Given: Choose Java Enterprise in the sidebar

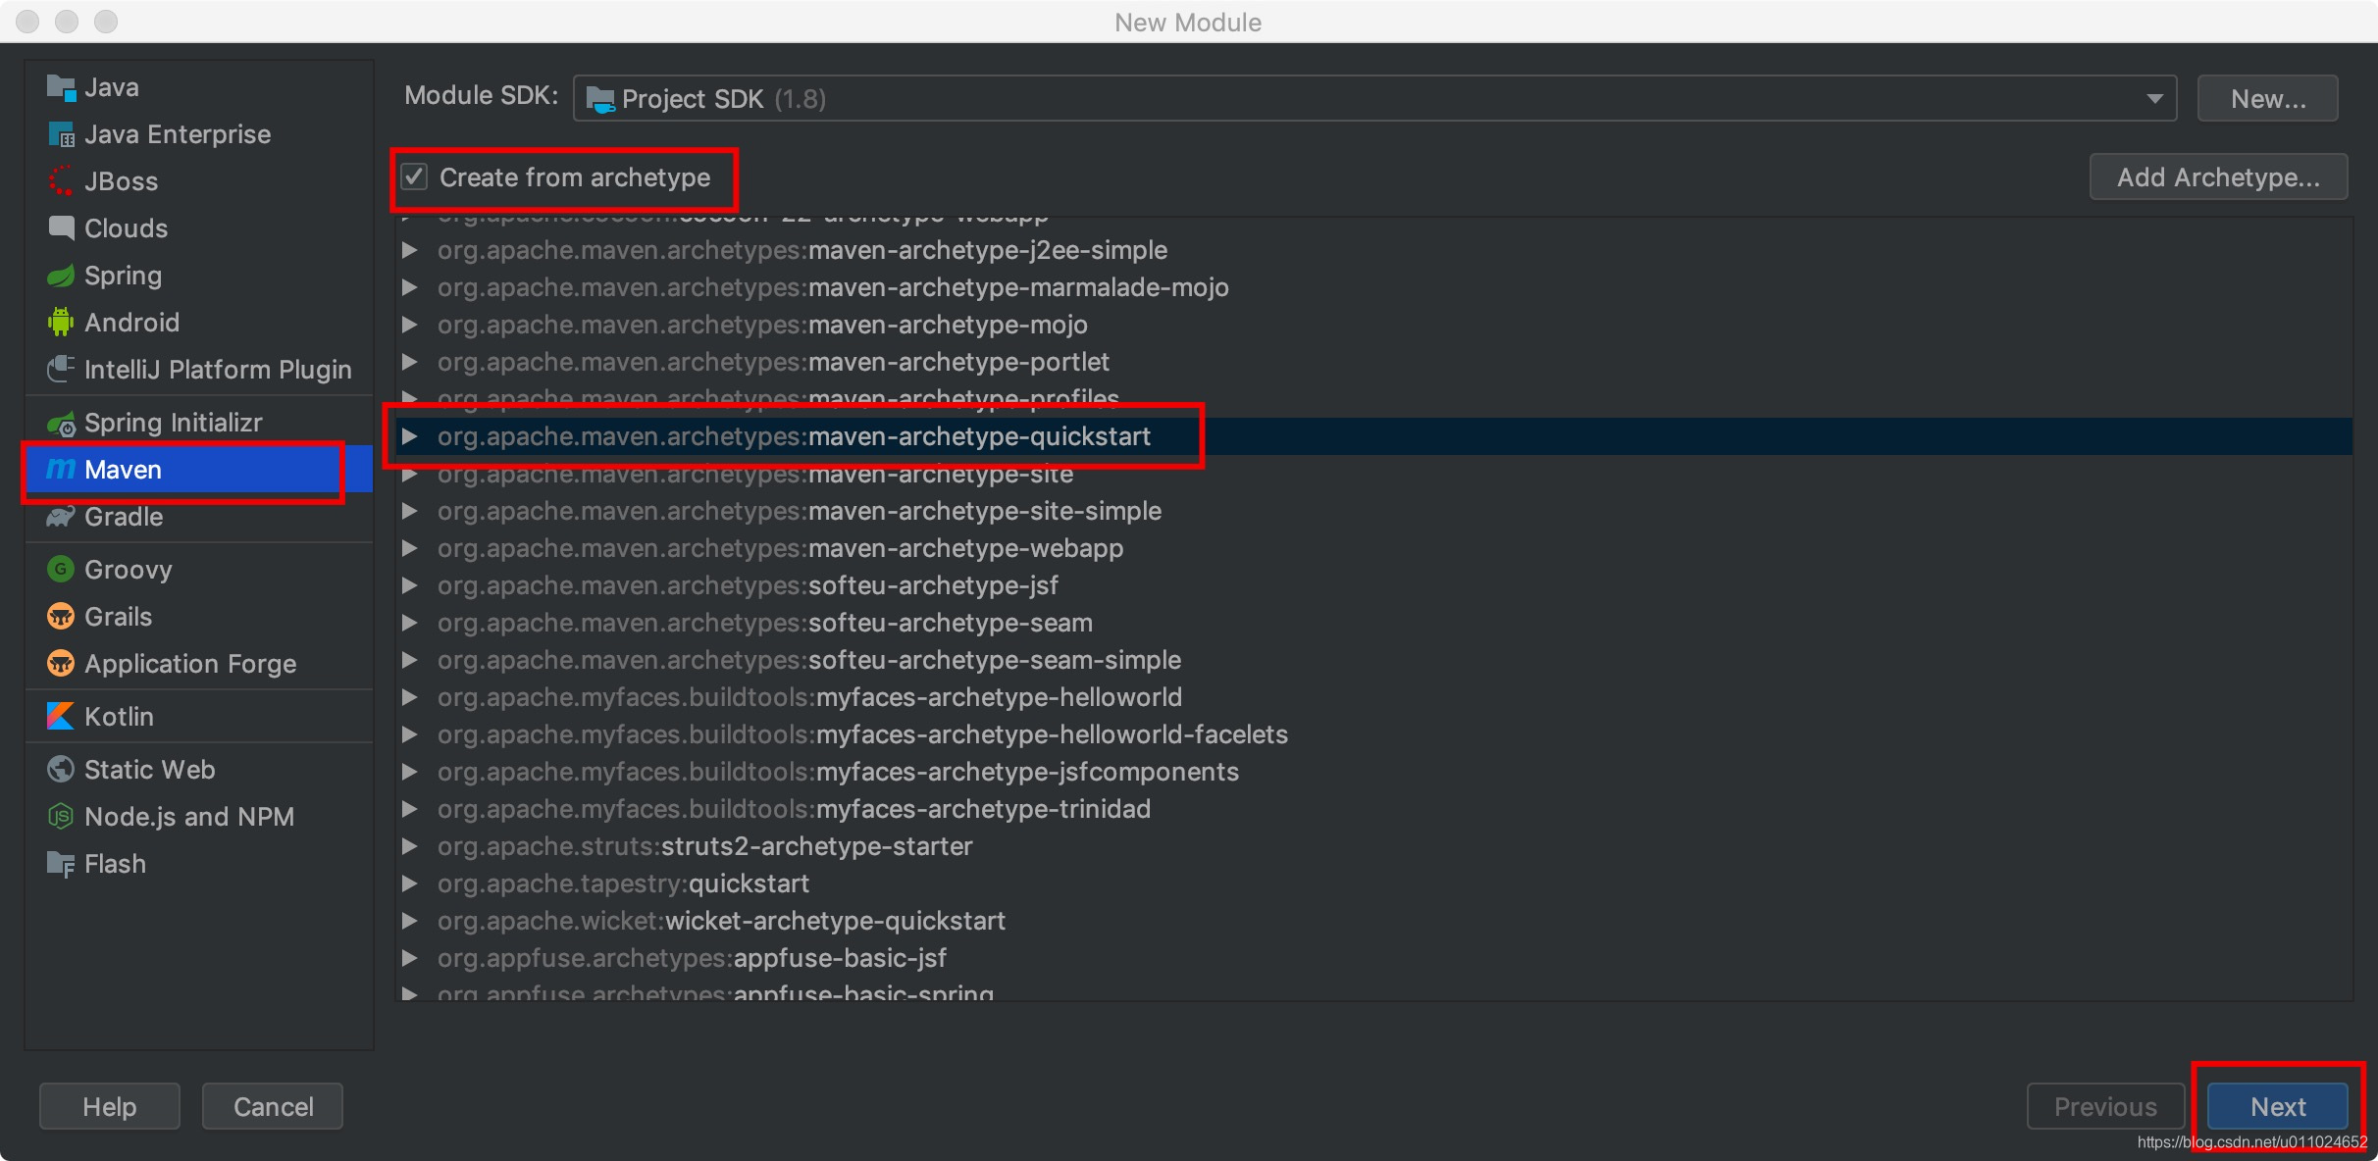Looking at the screenshot, I should click(x=177, y=134).
